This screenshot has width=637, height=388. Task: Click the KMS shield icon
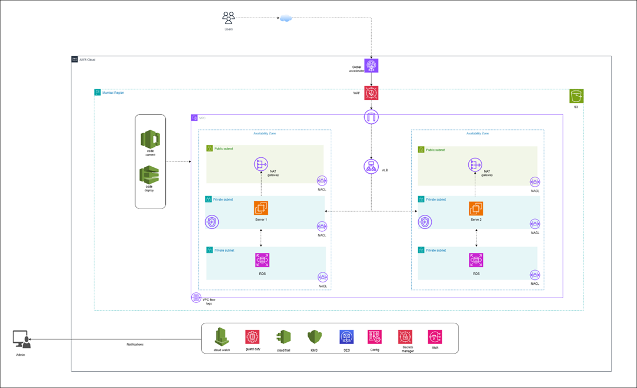[315, 337]
